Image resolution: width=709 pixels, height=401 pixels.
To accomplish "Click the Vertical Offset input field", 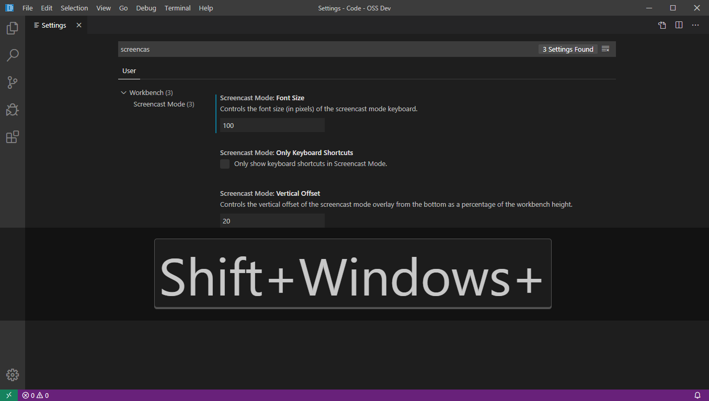I will (272, 221).
